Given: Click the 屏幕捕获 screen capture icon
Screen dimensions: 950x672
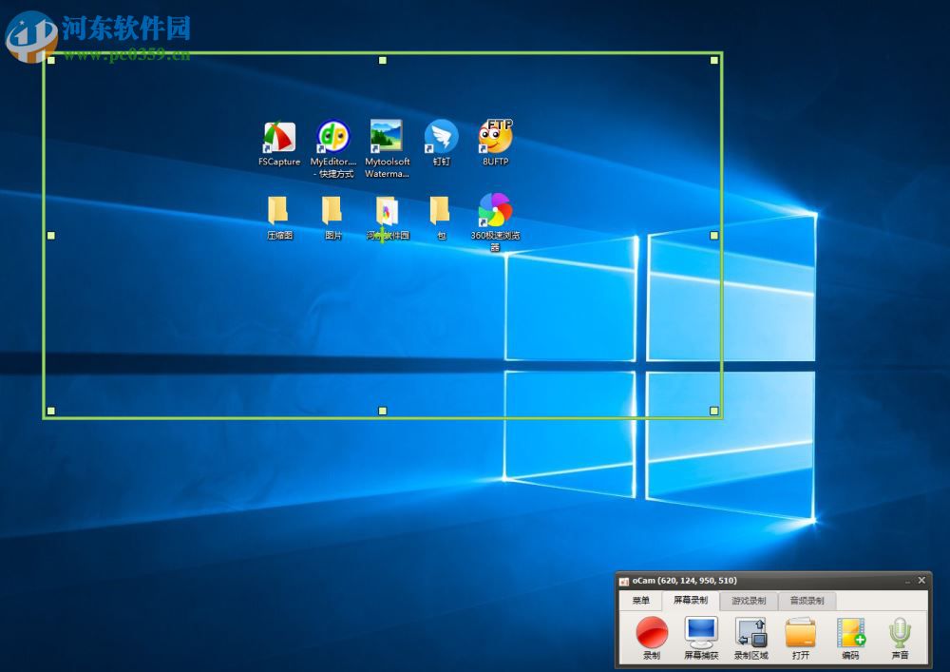Looking at the screenshot, I should pyautogui.click(x=702, y=638).
